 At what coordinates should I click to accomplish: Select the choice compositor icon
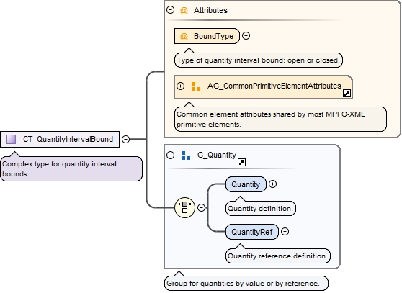click(x=184, y=207)
